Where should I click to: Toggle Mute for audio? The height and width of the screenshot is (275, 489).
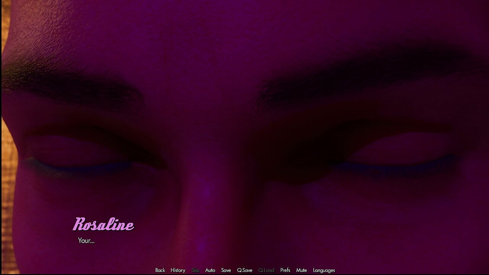click(301, 270)
